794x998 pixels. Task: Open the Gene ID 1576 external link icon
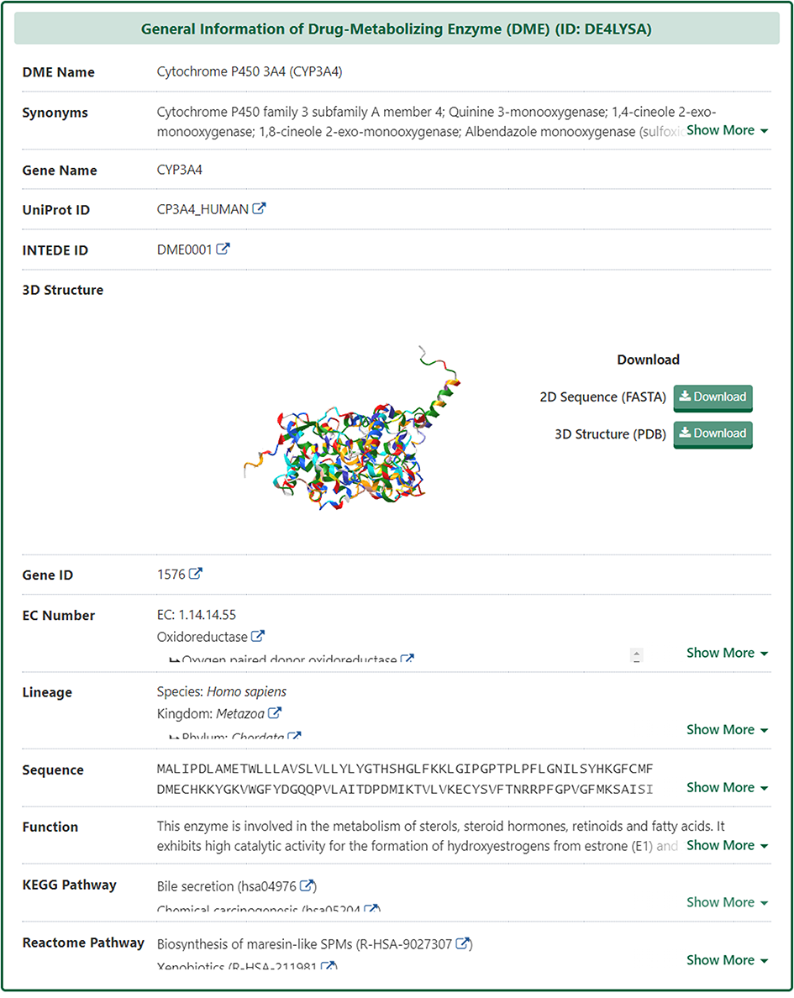(196, 574)
